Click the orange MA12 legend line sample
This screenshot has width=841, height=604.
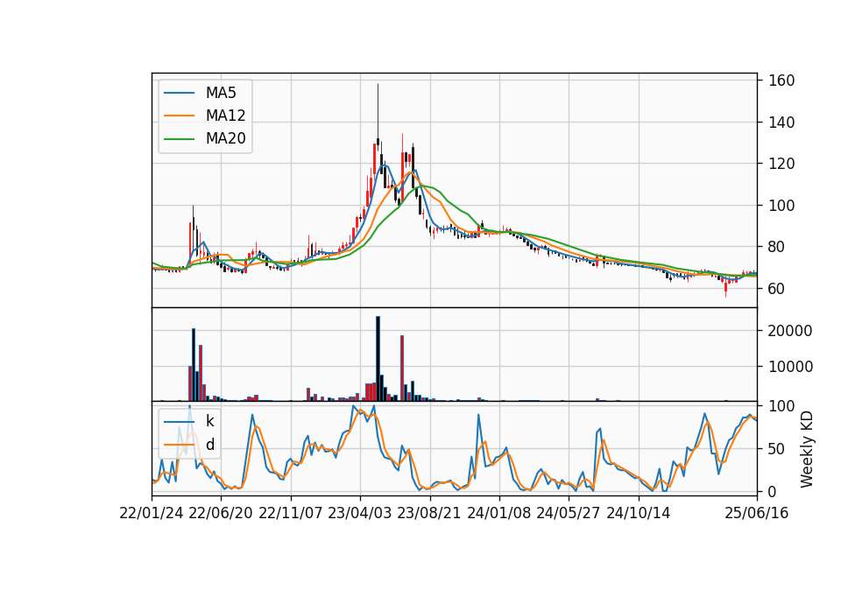point(179,116)
